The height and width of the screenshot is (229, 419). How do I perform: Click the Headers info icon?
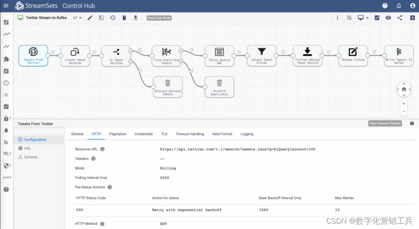tap(93, 159)
